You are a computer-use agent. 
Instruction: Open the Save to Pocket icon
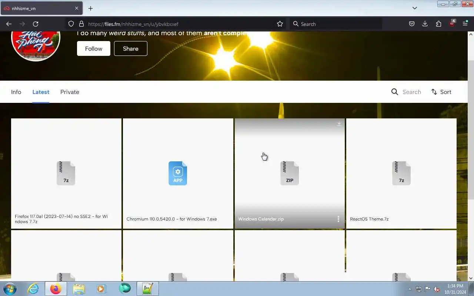click(412, 24)
